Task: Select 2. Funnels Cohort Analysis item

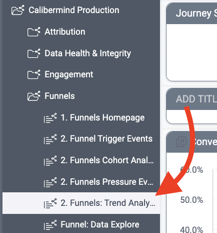Action: (107, 160)
